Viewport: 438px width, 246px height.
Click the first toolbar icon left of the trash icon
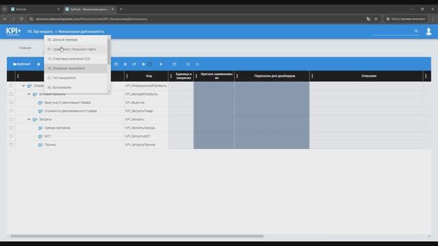coord(116,64)
